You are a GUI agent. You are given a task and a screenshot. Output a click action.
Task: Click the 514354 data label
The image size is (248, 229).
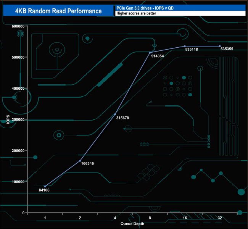click(x=158, y=56)
